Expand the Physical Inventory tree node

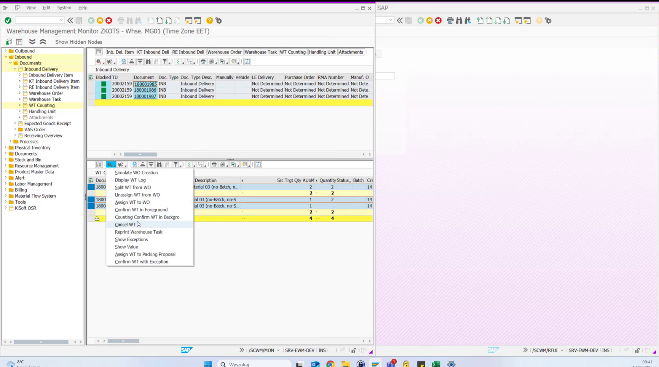[x=5, y=147]
